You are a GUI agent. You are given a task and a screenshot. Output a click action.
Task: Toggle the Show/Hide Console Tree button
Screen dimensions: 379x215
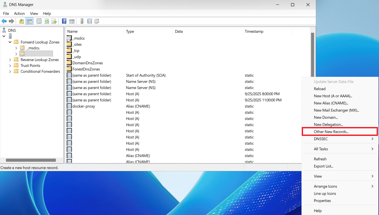(x=29, y=21)
